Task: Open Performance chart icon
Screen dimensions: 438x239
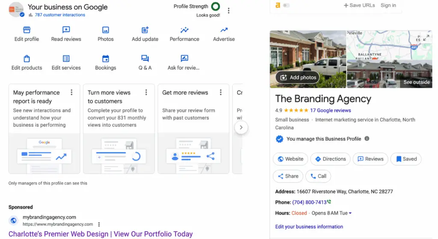Action: [x=184, y=30]
